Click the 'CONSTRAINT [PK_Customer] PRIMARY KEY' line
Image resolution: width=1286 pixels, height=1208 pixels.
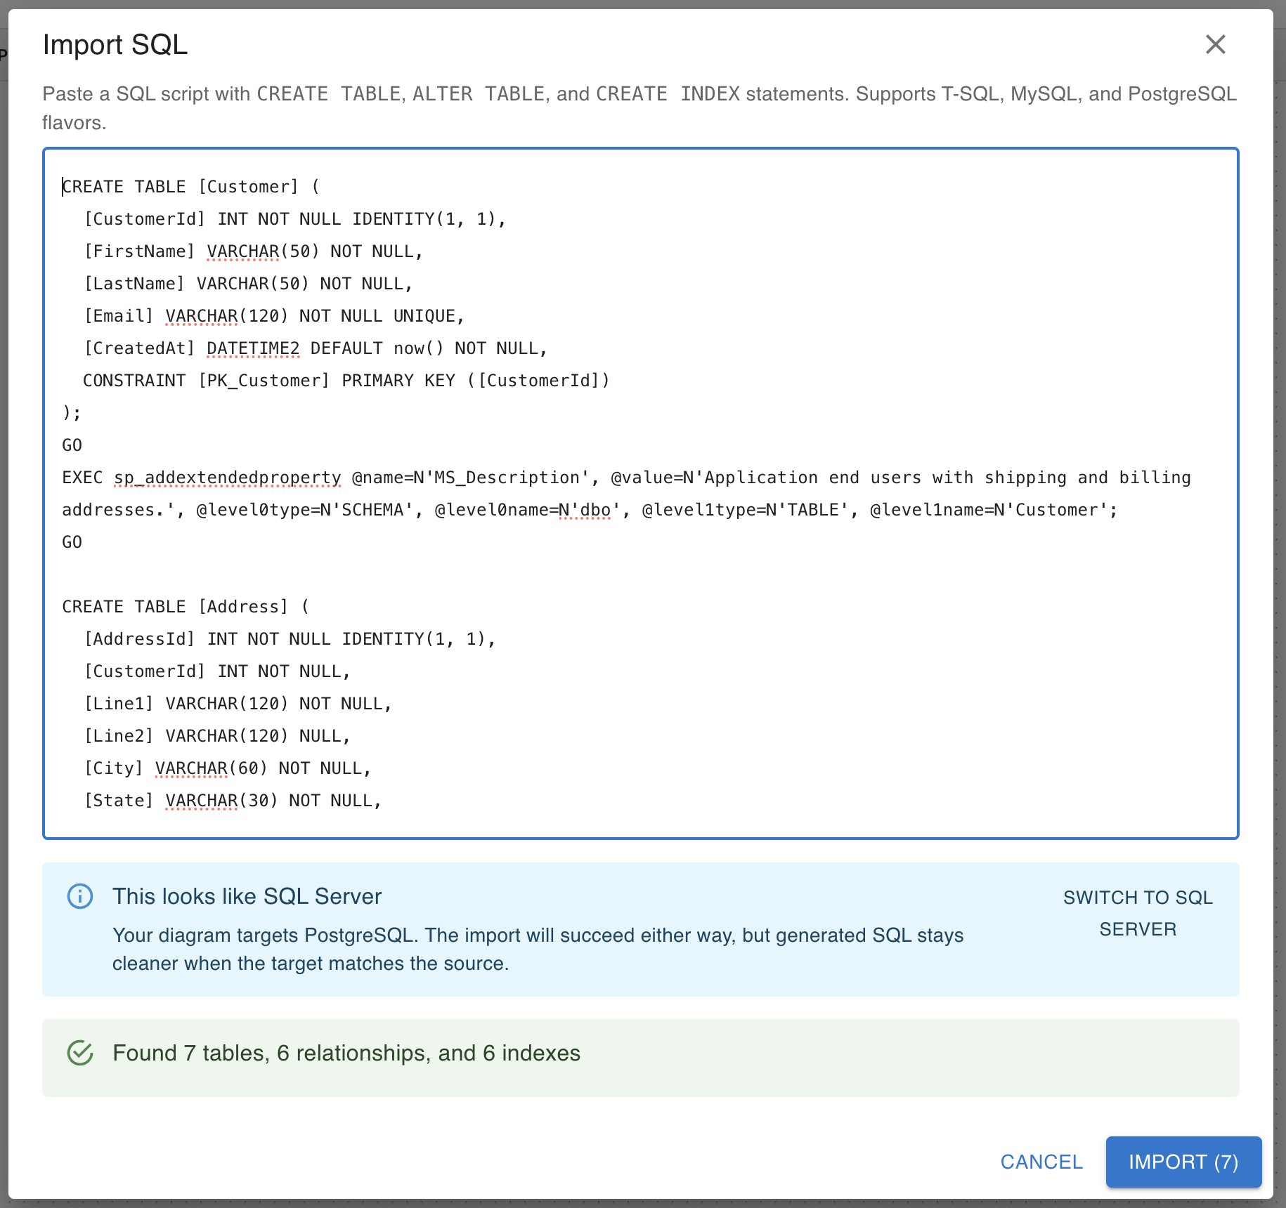click(x=346, y=381)
